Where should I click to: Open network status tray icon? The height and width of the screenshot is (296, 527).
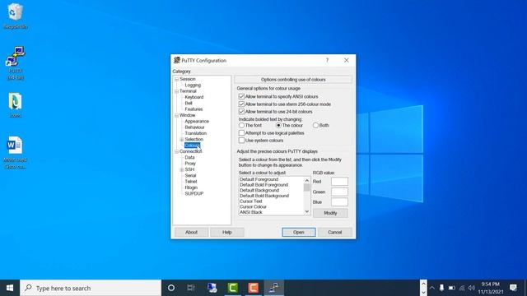tap(462, 288)
